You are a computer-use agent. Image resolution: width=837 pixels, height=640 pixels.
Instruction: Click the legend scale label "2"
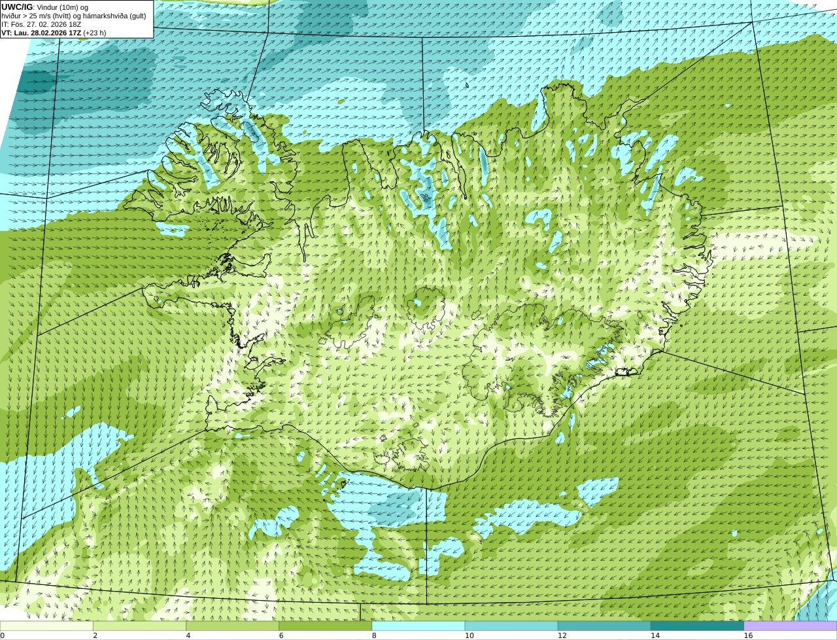coord(95,635)
